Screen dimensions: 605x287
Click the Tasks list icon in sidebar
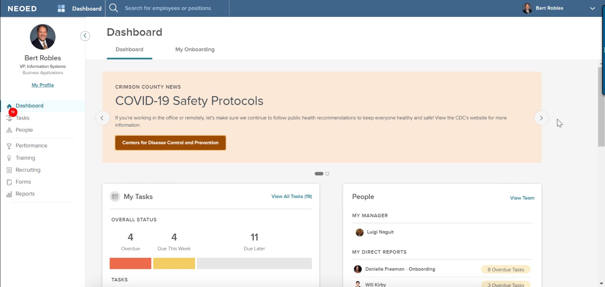9,119
